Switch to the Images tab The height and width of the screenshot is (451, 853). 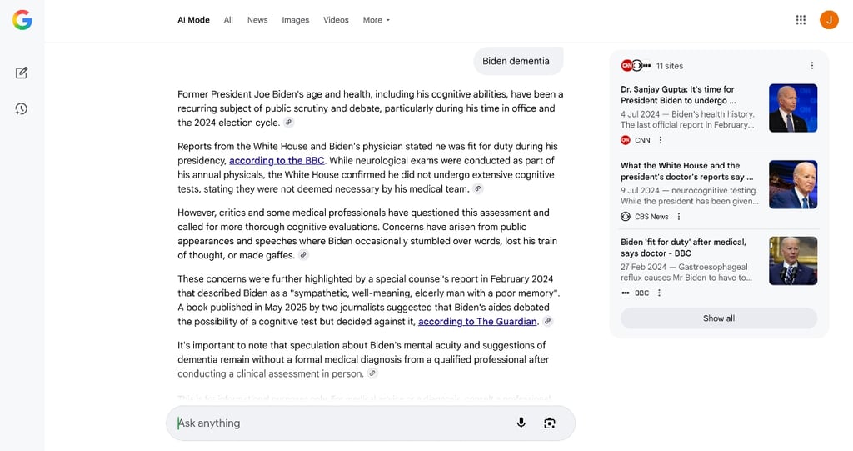click(x=296, y=20)
